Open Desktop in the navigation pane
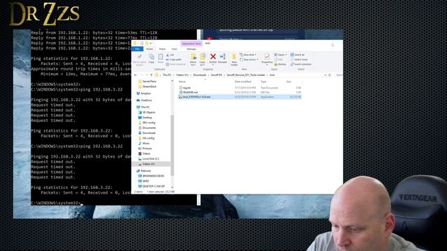 (x=145, y=118)
